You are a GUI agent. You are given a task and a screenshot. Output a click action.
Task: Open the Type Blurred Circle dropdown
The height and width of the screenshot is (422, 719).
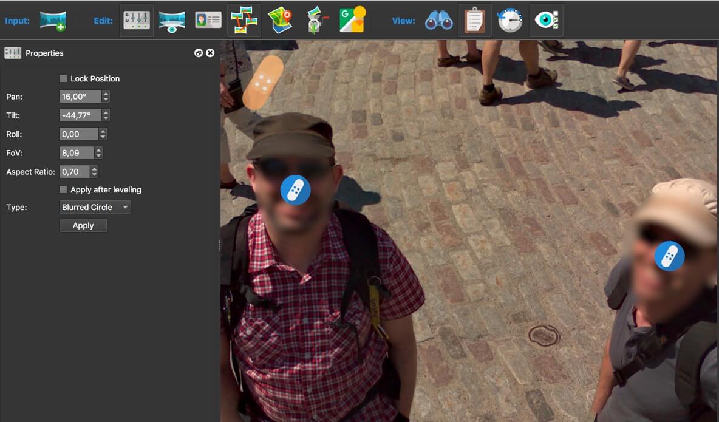coord(95,207)
